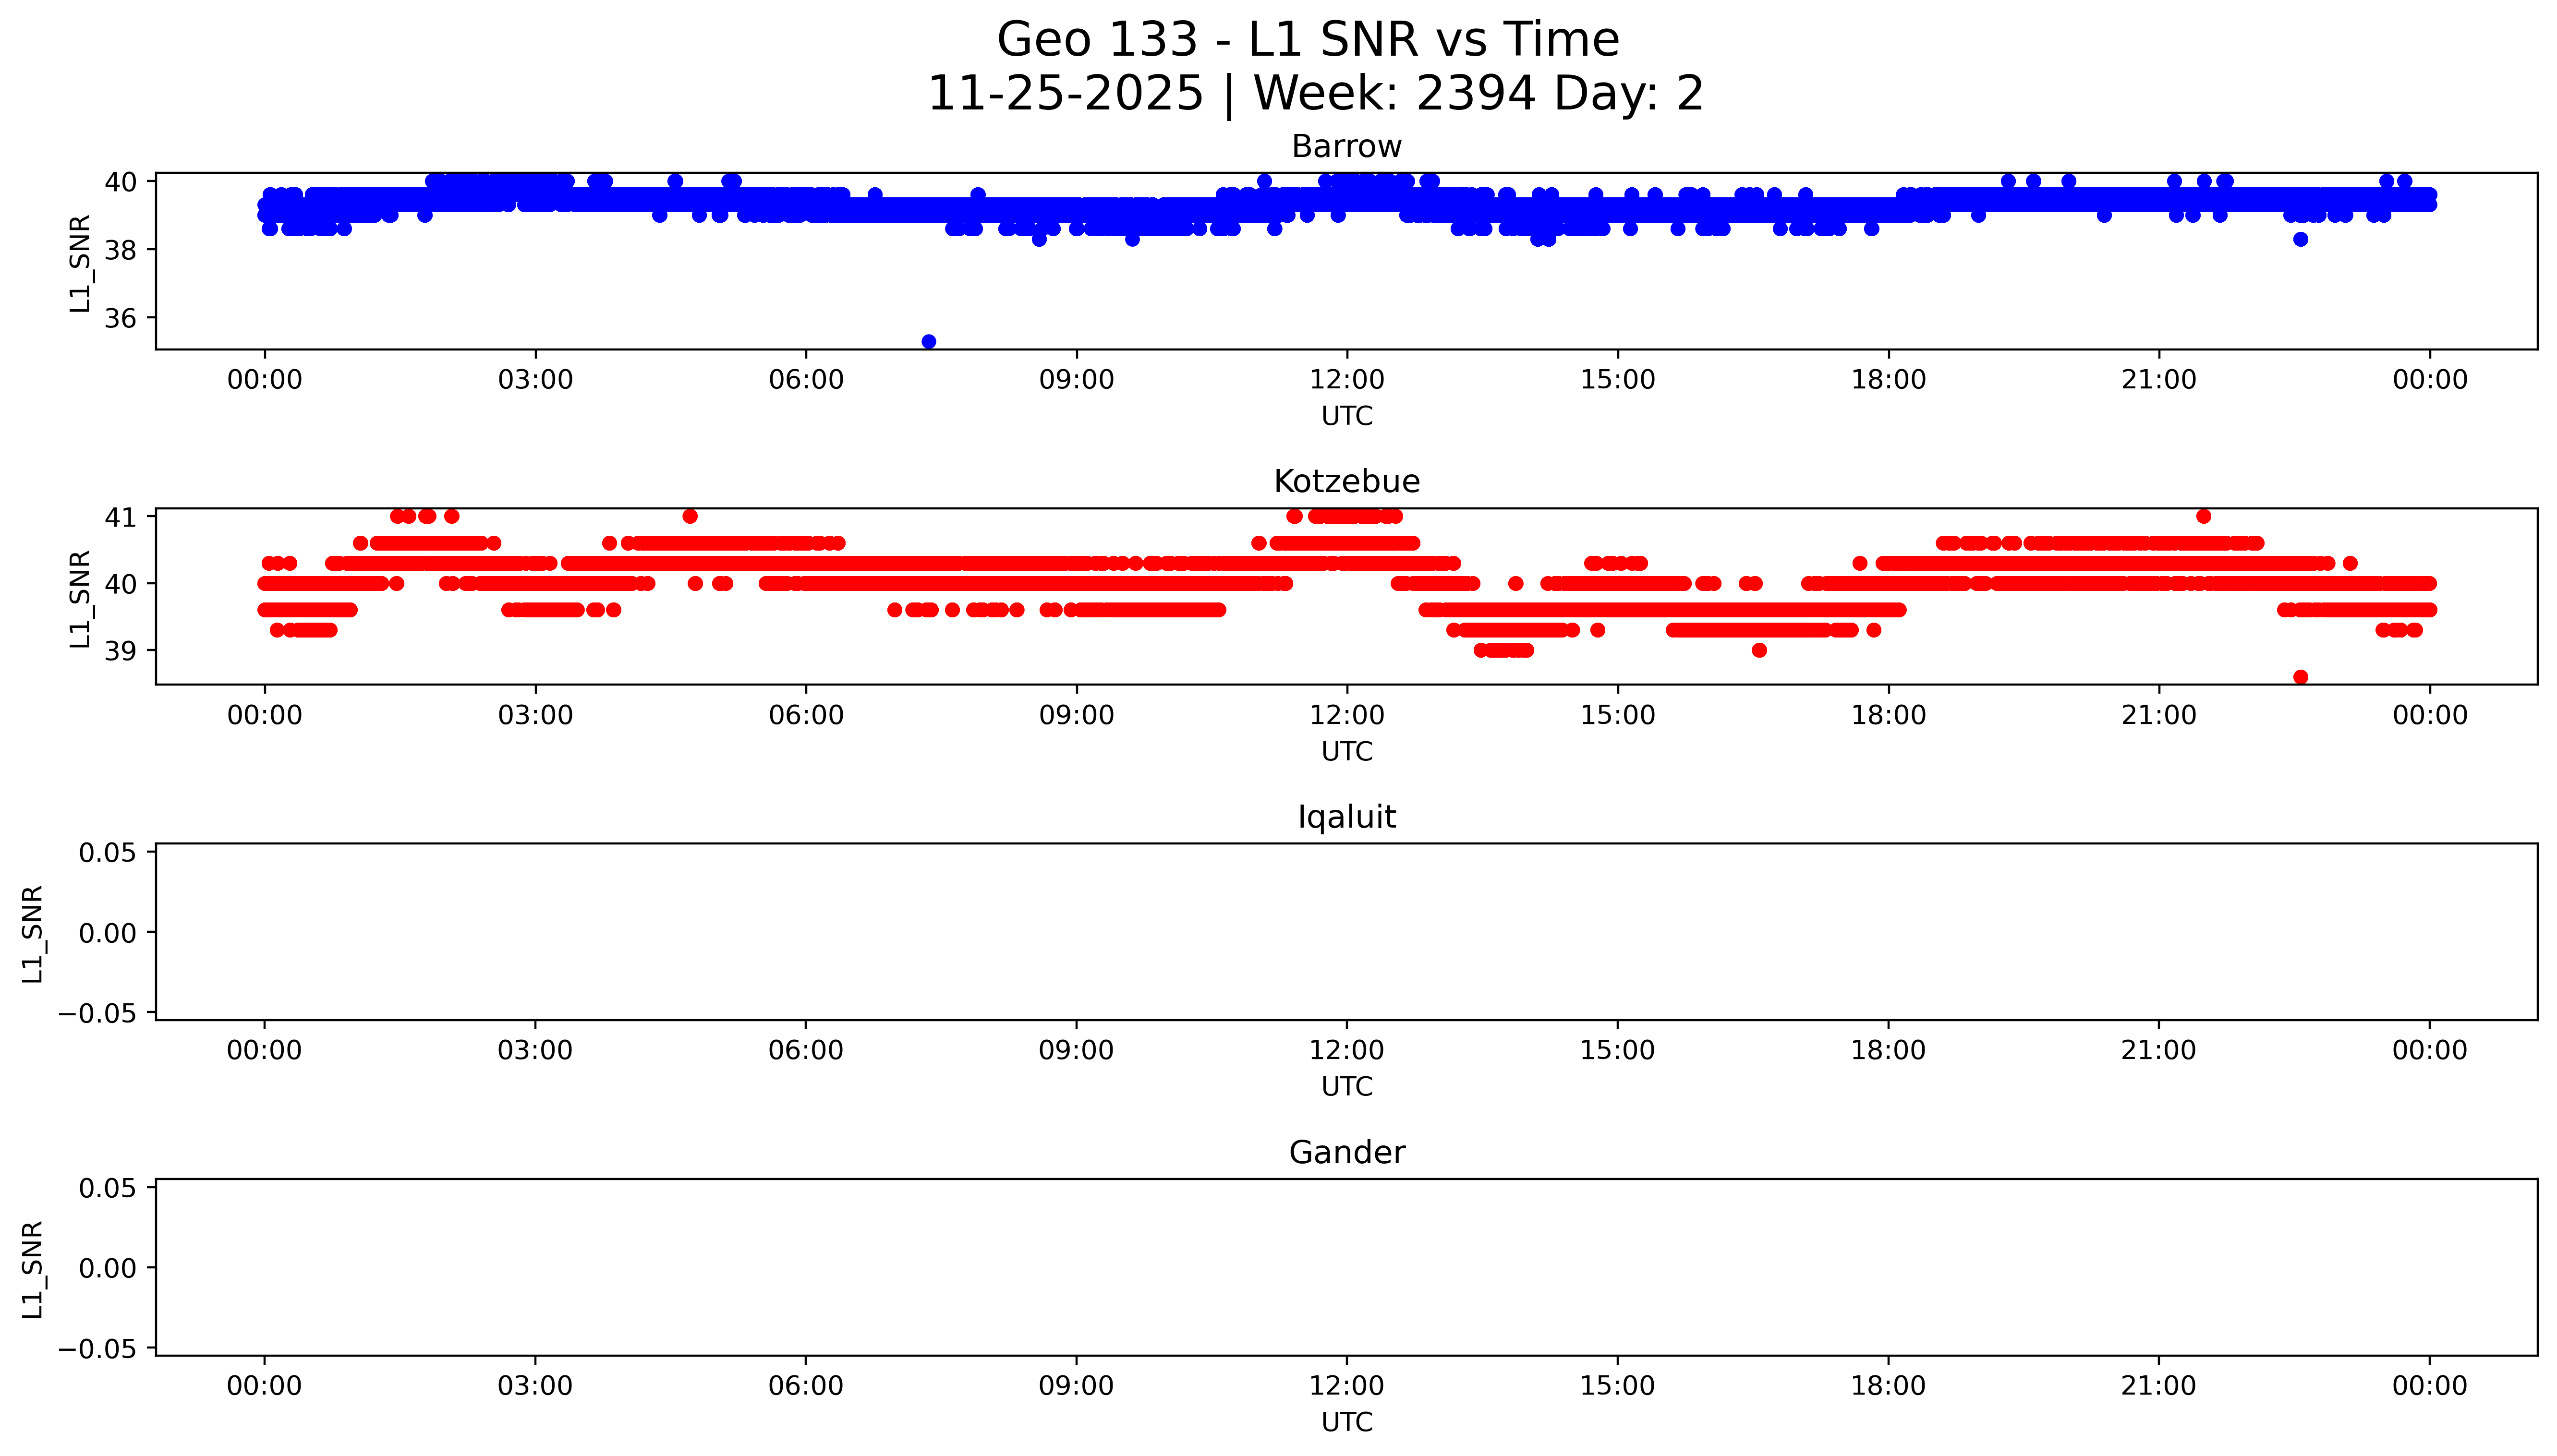The height and width of the screenshot is (1456, 2557).
Task: Click the UTC axis label under Barrow plot
Action: [1346, 416]
